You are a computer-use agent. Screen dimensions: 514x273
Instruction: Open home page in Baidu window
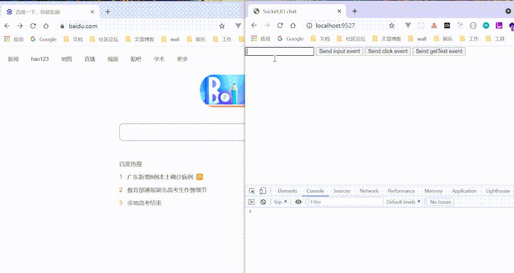pos(46,26)
